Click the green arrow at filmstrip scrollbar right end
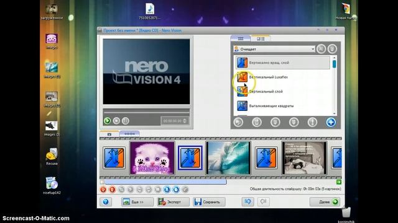Screen dimensions: 398x223 [x=338, y=182]
